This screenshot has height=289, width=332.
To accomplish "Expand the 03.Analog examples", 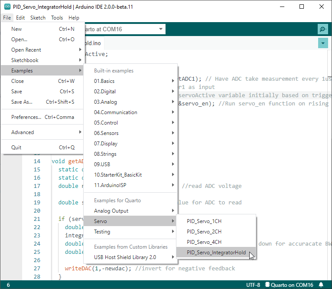I will point(130,102).
